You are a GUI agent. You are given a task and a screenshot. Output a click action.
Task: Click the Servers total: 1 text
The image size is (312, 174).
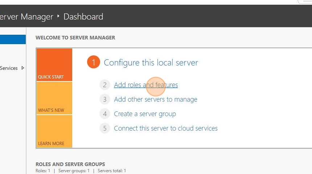[x=112, y=171]
